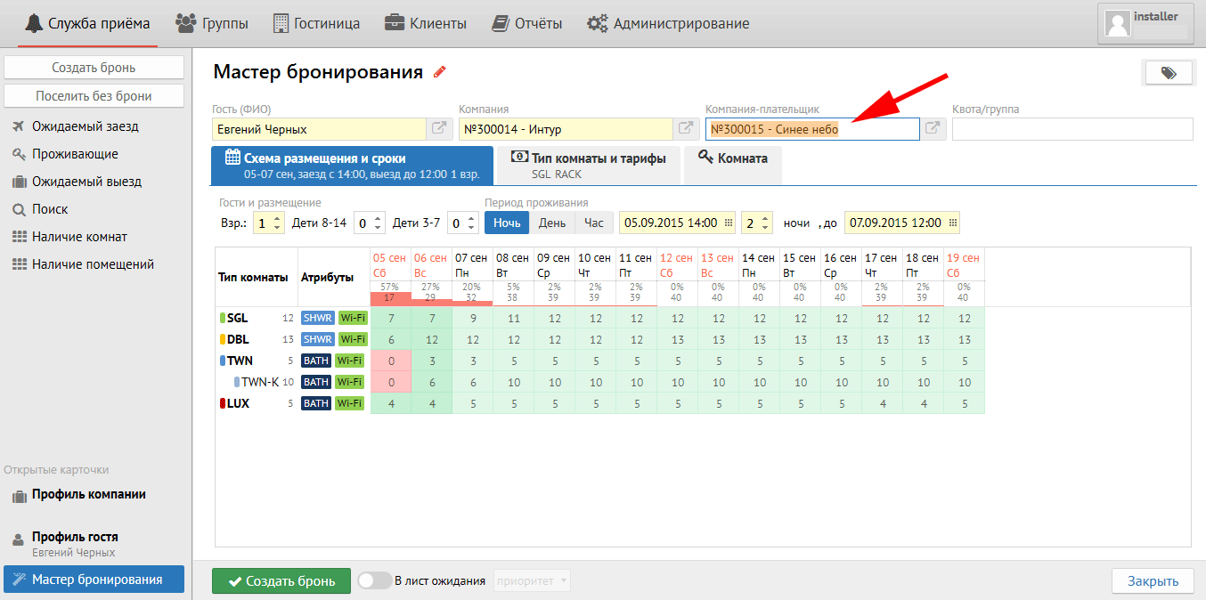
Task: Click the tag icon button
Action: 1169,73
